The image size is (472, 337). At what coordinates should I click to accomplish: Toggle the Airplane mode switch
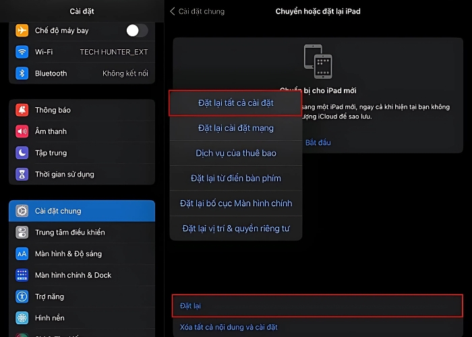pyautogui.click(x=137, y=30)
